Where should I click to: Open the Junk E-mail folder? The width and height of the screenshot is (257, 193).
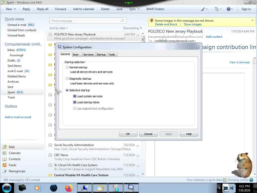(x=18, y=71)
